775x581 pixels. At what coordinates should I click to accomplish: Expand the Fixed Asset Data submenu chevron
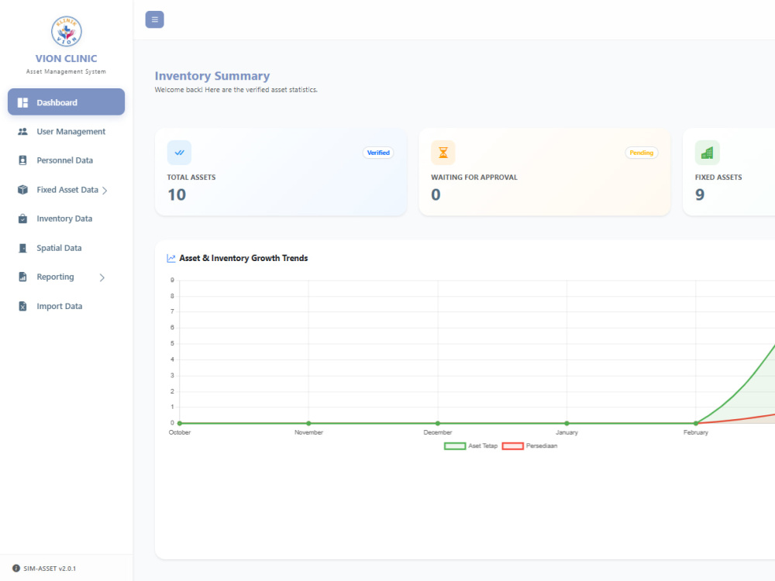[x=105, y=191]
